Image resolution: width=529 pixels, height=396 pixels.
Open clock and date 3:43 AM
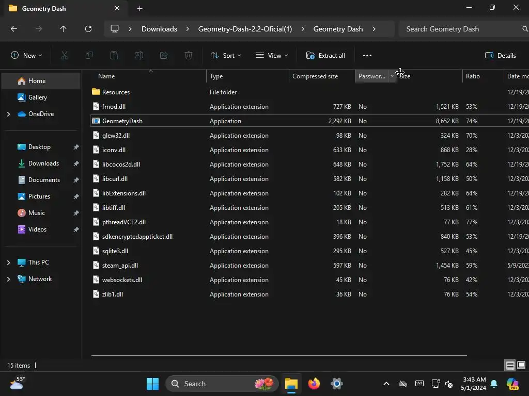pos(473,384)
